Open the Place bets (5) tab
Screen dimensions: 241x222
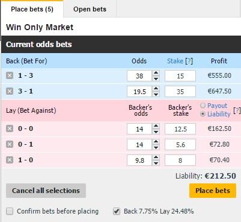(x=32, y=9)
